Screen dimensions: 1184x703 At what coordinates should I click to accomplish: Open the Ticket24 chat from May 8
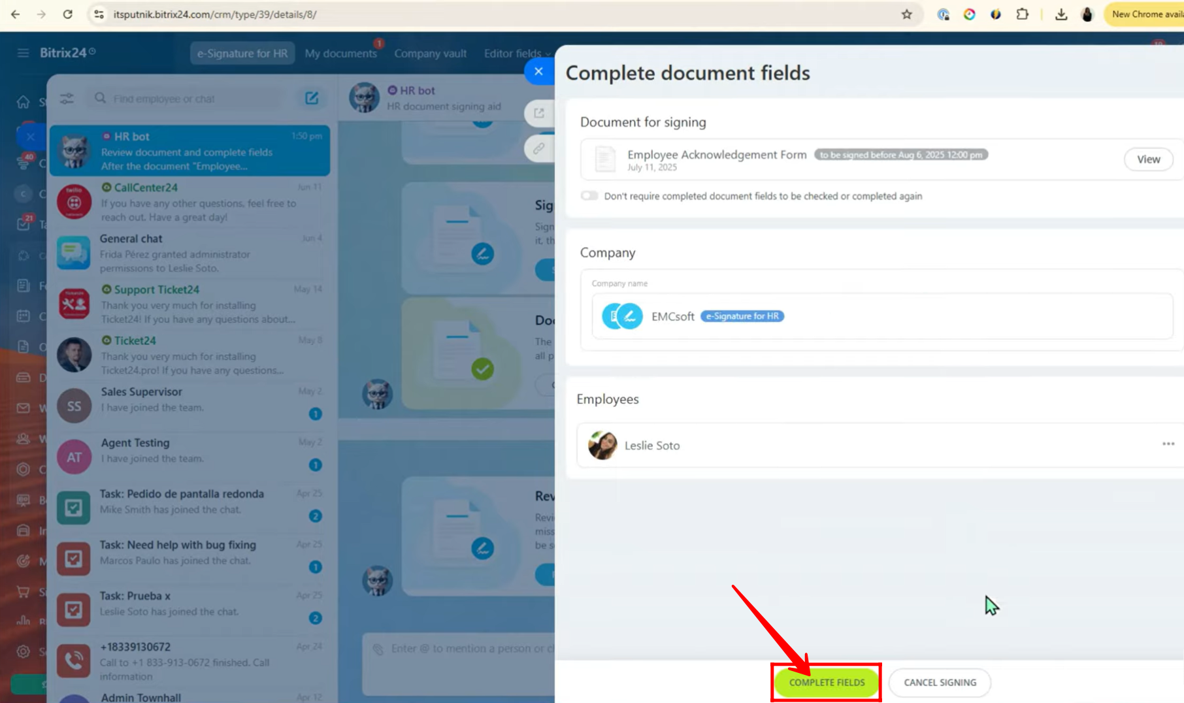[190, 355]
